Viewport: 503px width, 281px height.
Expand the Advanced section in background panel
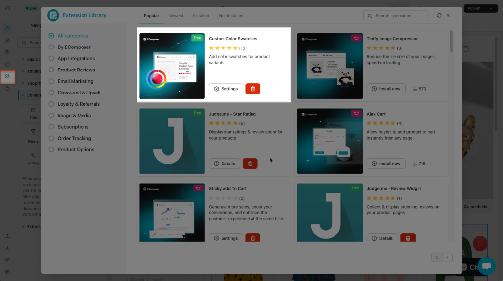click(x=23, y=71)
